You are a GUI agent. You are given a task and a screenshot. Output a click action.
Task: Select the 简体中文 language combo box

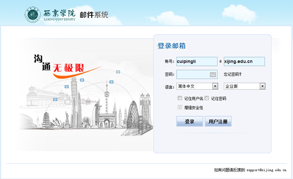pos(197,86)
